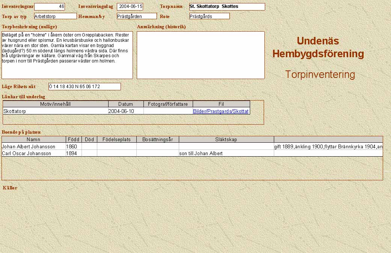Click inside the Torpbeskrivning text area

click(67, 55)
